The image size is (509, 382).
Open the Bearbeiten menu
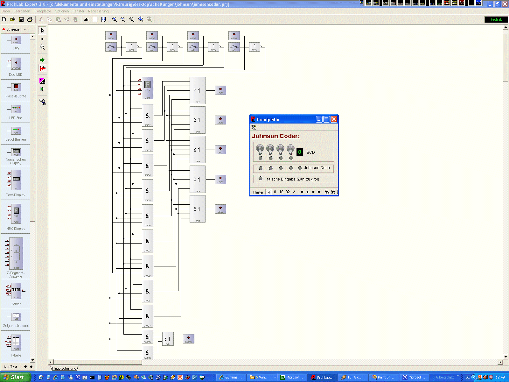[x=22, y=11]
